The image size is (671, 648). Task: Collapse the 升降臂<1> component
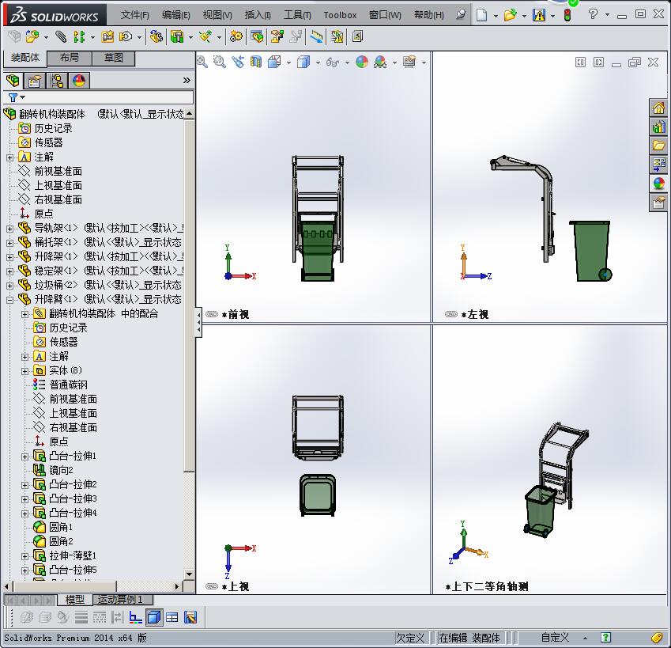(9, 300)
